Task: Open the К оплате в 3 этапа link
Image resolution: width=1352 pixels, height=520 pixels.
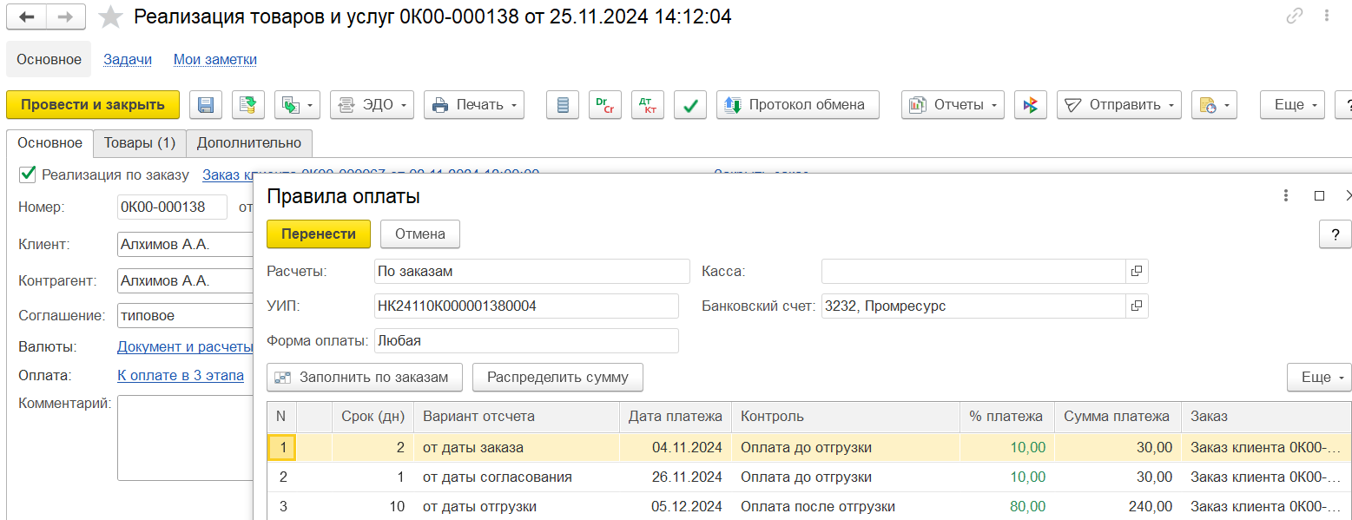Action: coord(181,376)
